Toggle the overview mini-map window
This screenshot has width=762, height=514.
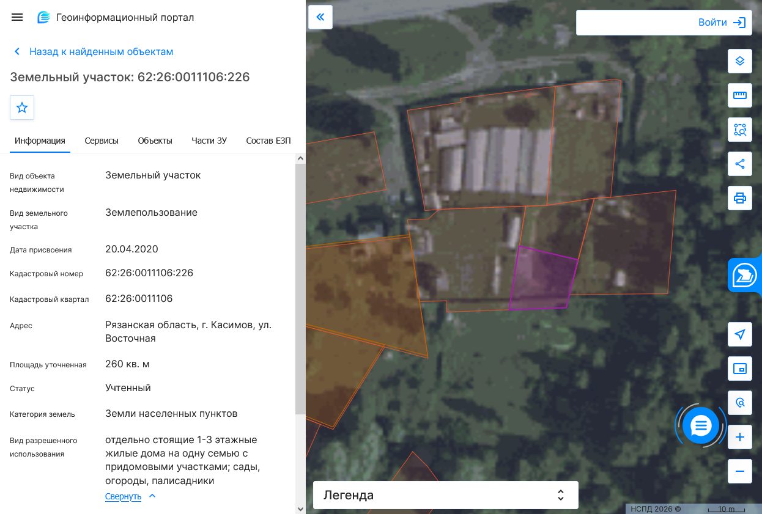(x=740, y=369)
